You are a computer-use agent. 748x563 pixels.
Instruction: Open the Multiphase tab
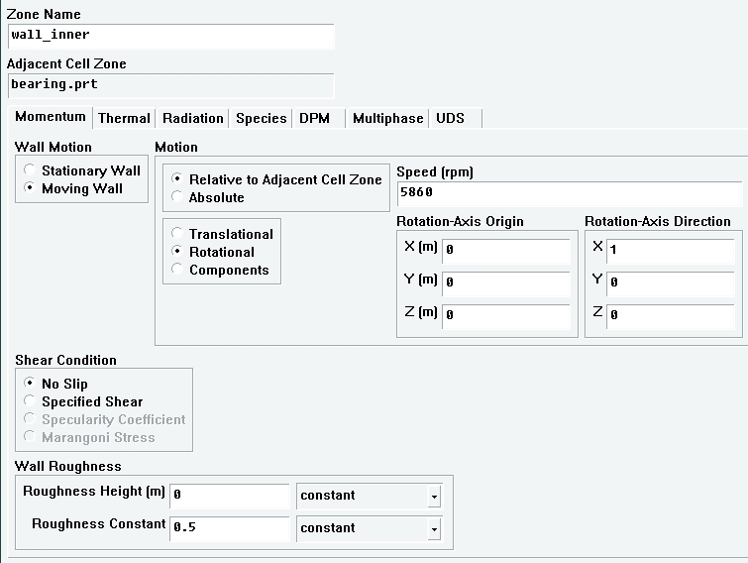pos(387,118)
